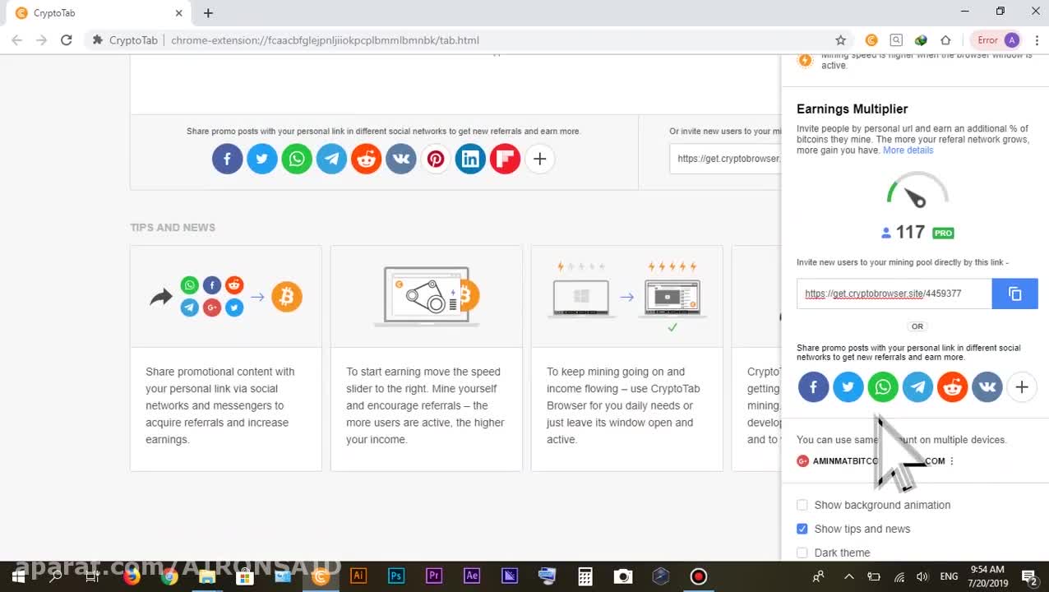Viewport: 1049px width, 592px height.
Task: Open the More details link
Action: tap(908, 150)
